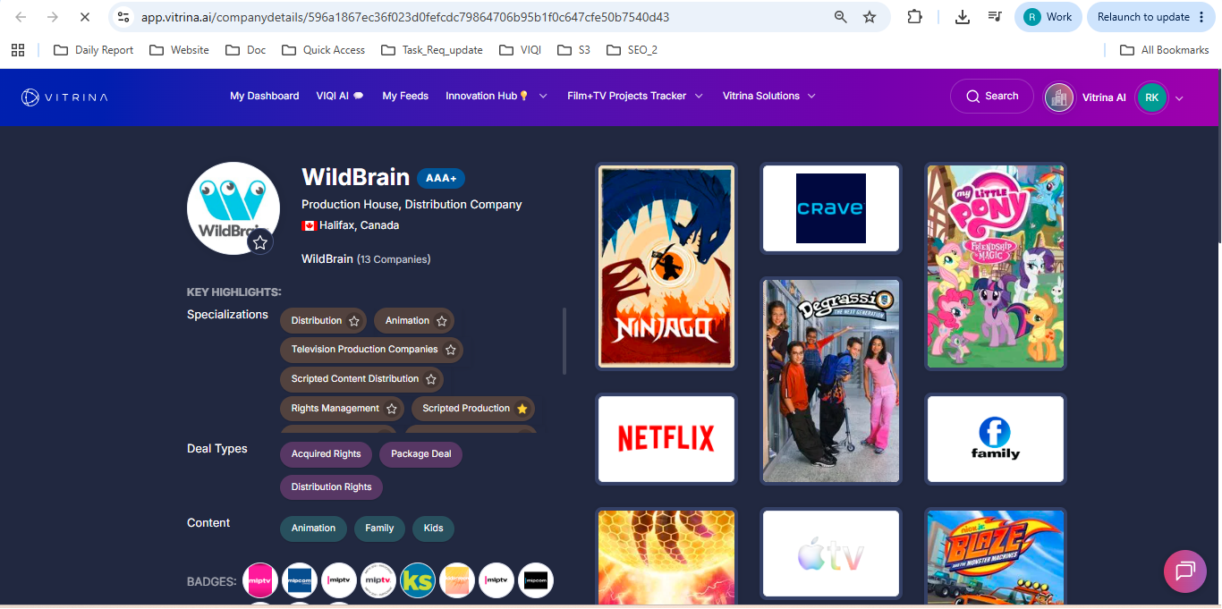The width and height of the screenshot is (1222, 609).
Task: Open Quick Access bookmark folder
Action: [x=324, y=50]
